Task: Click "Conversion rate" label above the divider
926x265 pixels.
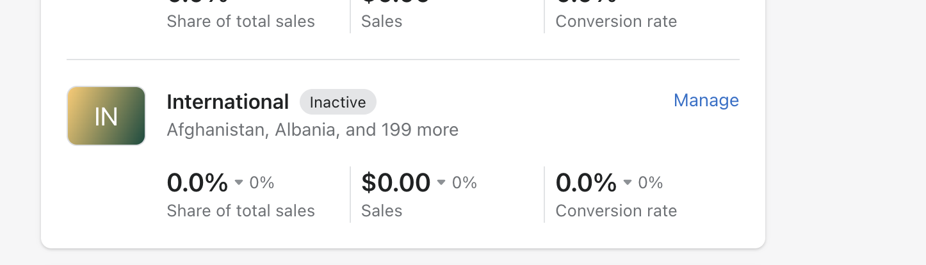Action: point(616,21)
